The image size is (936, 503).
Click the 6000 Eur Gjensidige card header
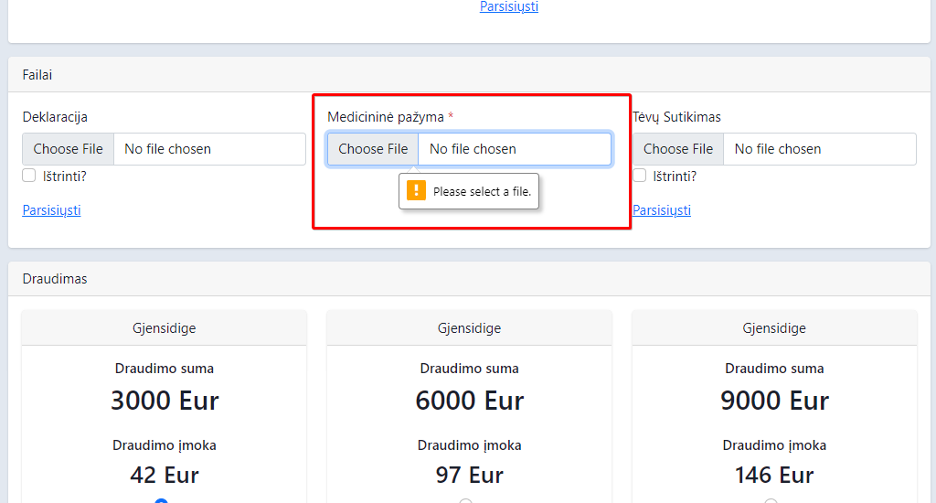[469, 328]
